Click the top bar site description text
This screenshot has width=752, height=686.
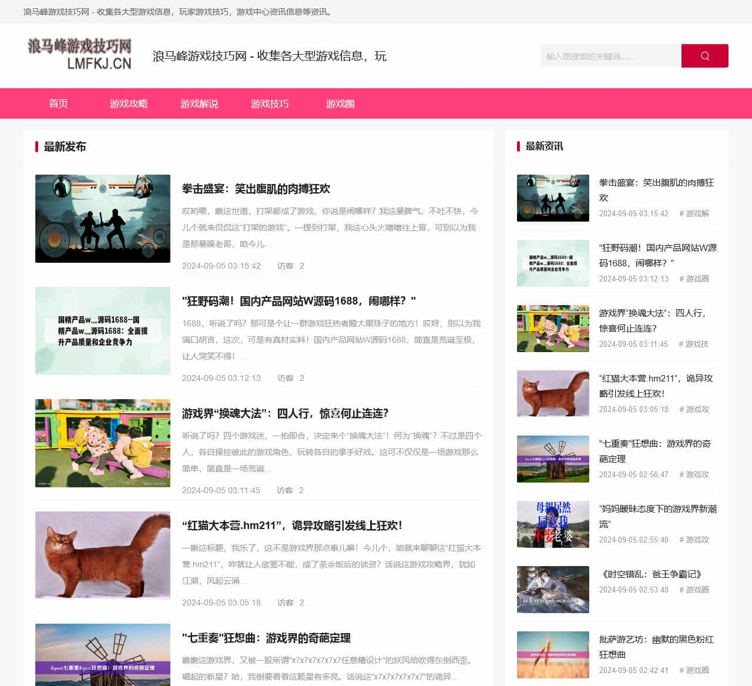tap(179, 12)
